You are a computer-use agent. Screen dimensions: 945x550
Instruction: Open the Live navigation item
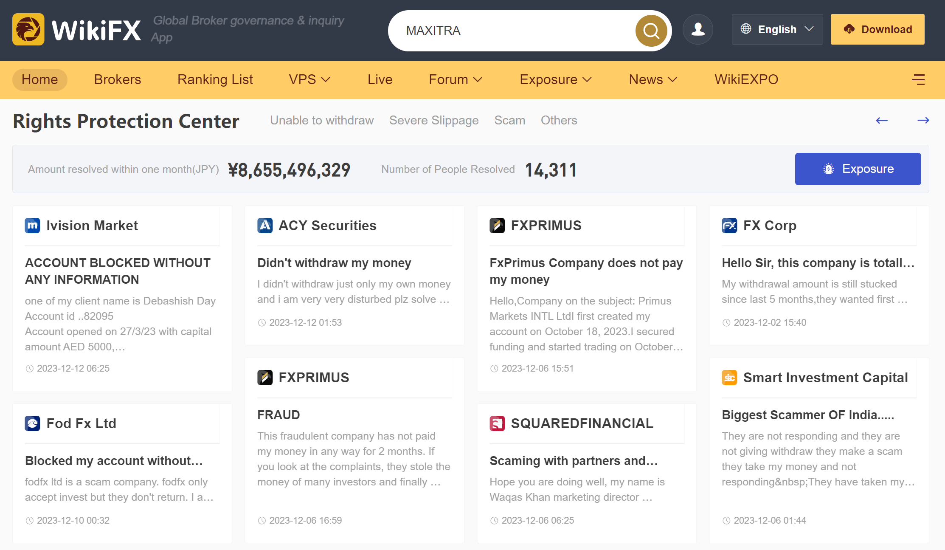380,79
